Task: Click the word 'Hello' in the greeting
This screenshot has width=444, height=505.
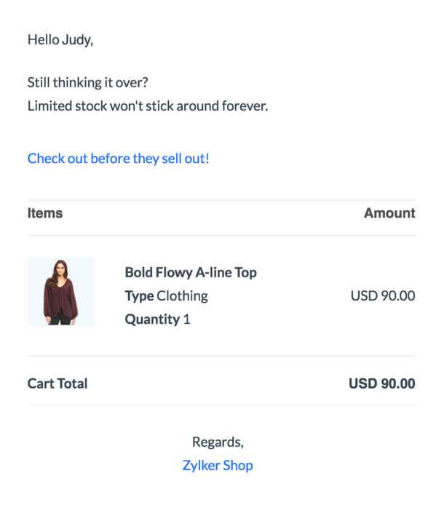Action: point(43,39)
